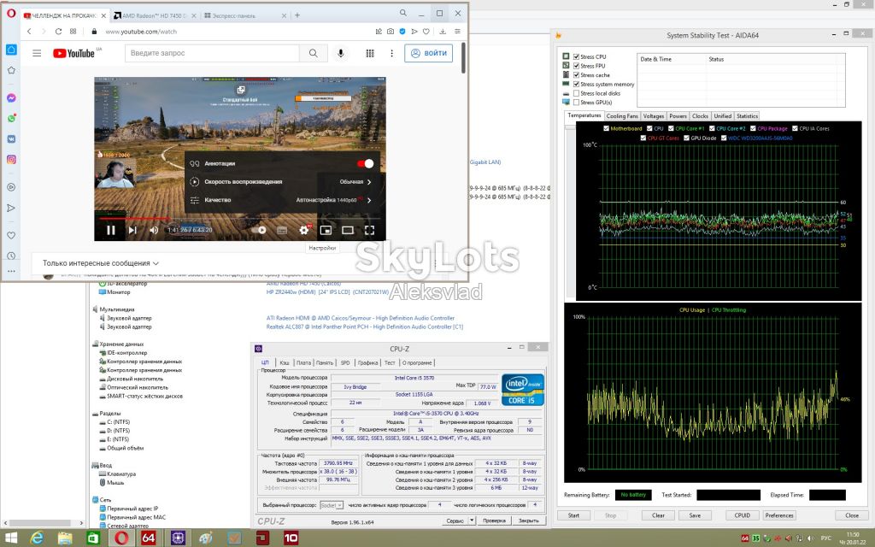The height and width of the screenshot is (547, 875).
Task: Switch to AMD Radeon HD 7450 browser tab
Action: (x=152, y=15)
